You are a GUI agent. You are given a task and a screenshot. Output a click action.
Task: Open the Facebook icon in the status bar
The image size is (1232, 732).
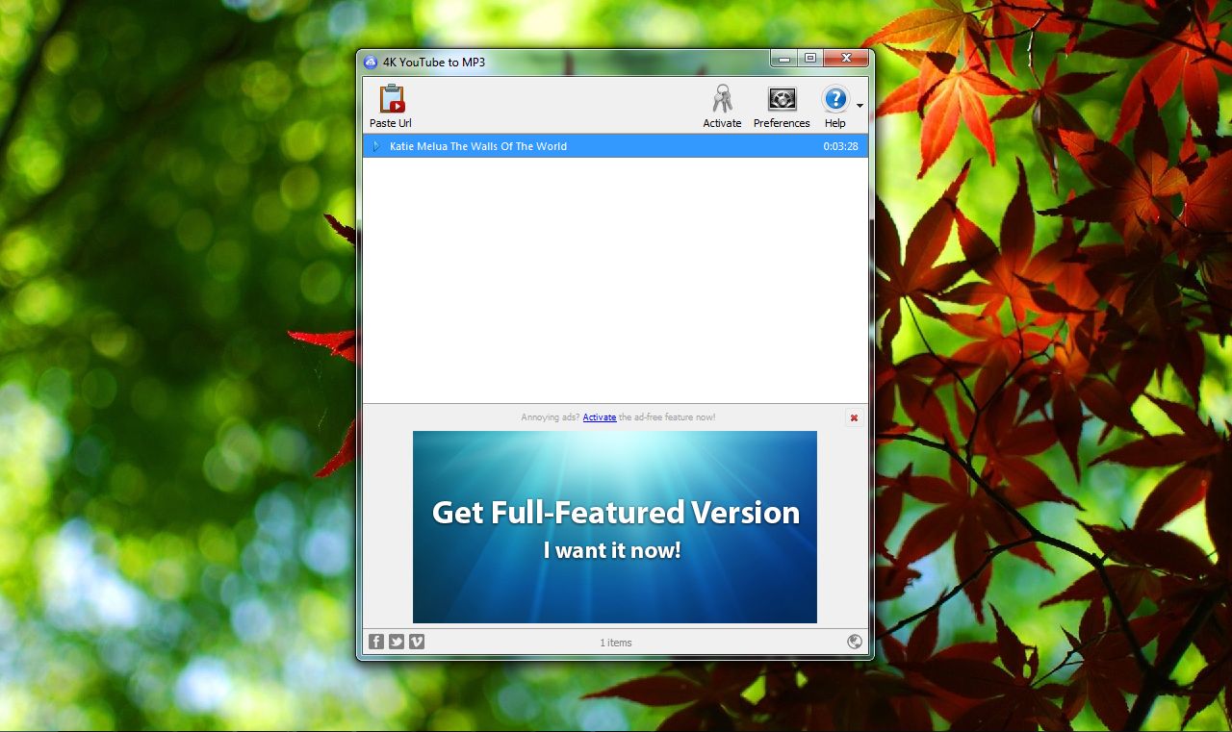pyautogui.click(x=376, y=642)
